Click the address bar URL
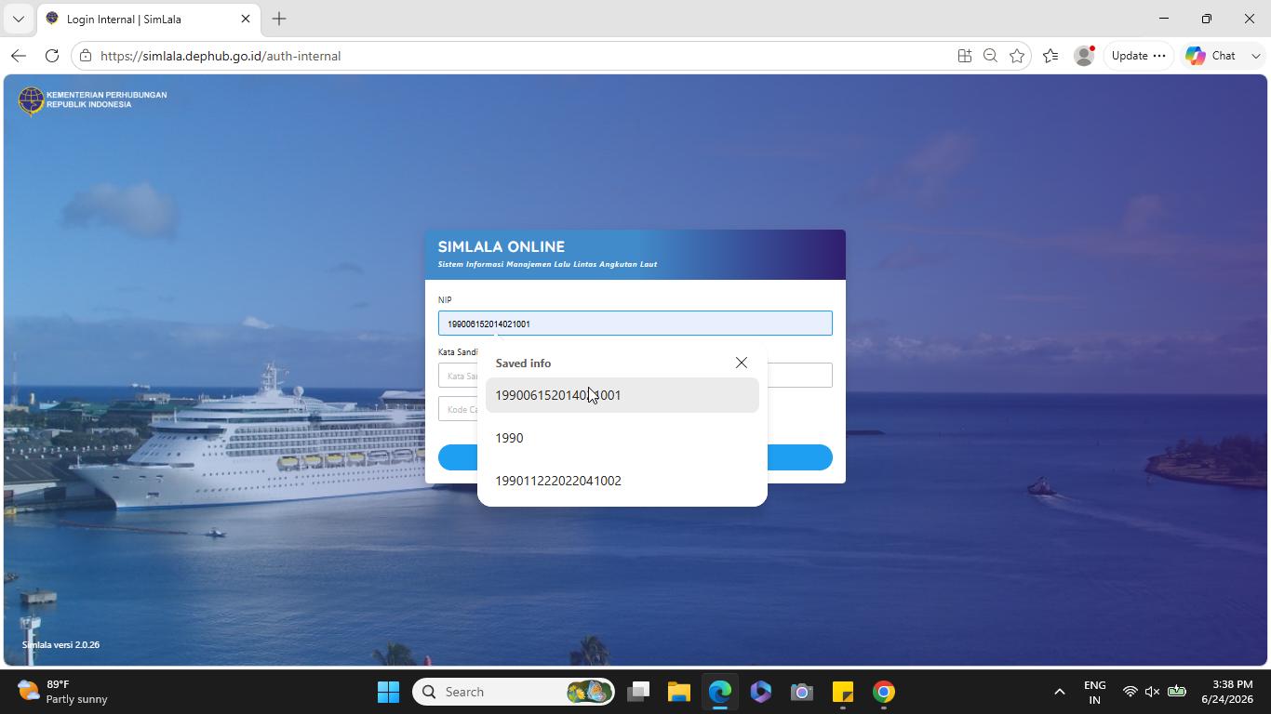This screenshot has height=714, width=1271. pyautogui.click(x=221, y=56)
